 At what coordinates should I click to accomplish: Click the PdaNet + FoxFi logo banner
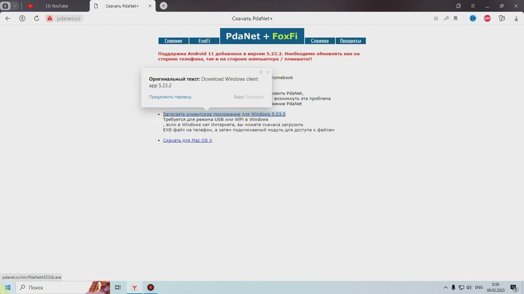pos(262,36)
